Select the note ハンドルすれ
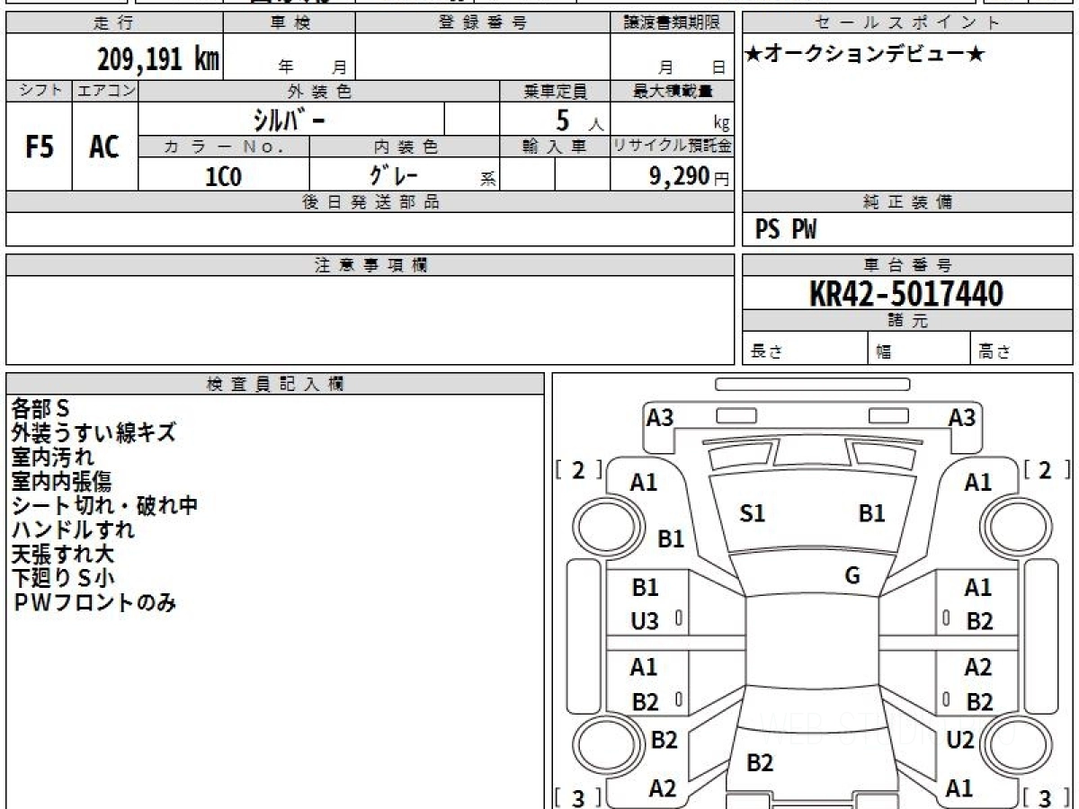 point(73,530)
